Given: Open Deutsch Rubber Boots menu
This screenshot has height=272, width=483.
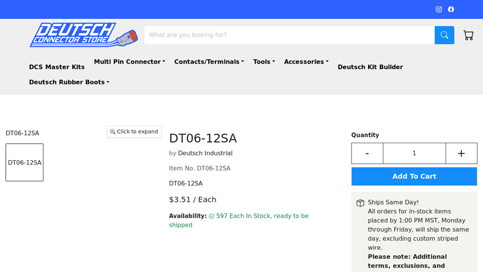Looking at the screenshot, I should [69, 82].
